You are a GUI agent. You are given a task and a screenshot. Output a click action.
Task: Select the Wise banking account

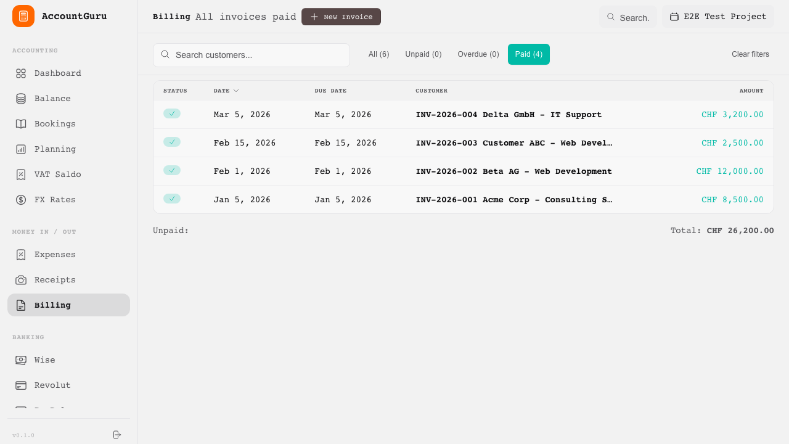[44, 360]
